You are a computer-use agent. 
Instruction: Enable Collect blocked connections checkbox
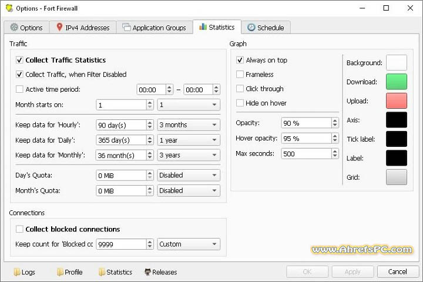click(x=19, y=229)
